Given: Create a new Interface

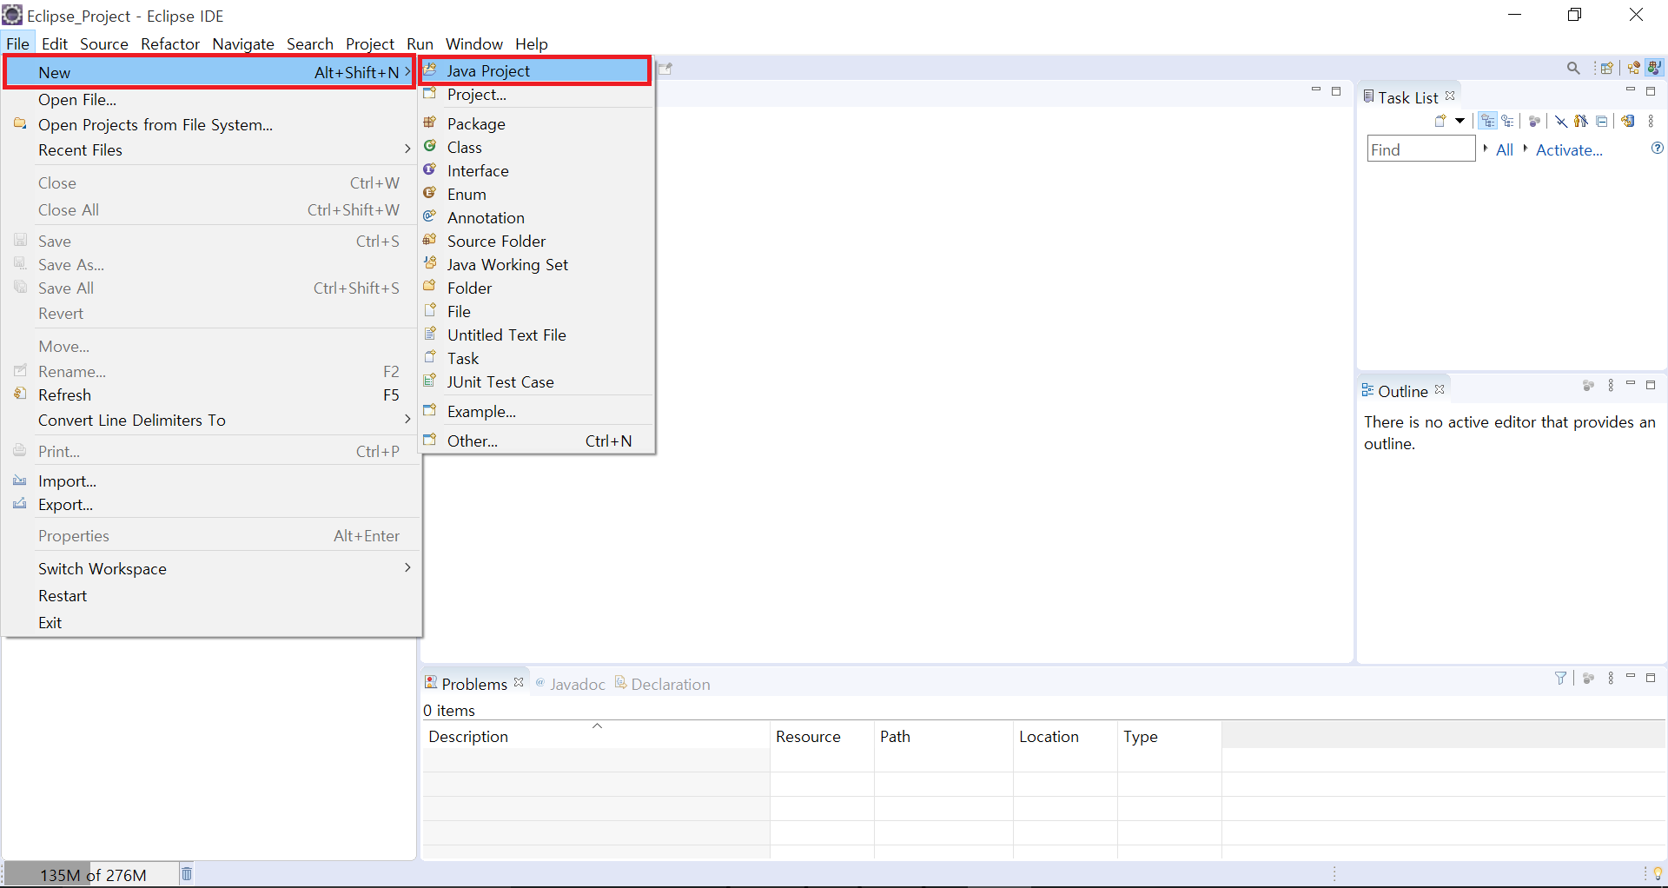Looking at the screenshot, I should tap(536, 170).
